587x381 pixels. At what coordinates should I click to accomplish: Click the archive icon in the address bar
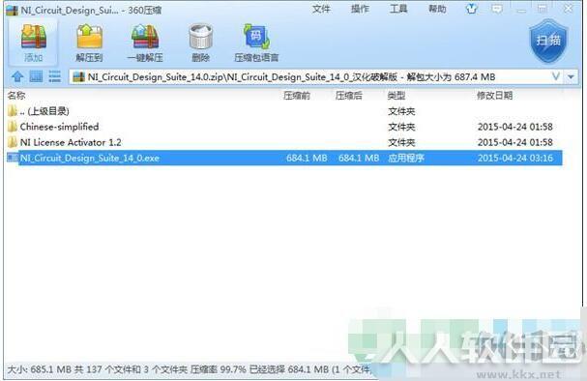(x=78, y=76)
